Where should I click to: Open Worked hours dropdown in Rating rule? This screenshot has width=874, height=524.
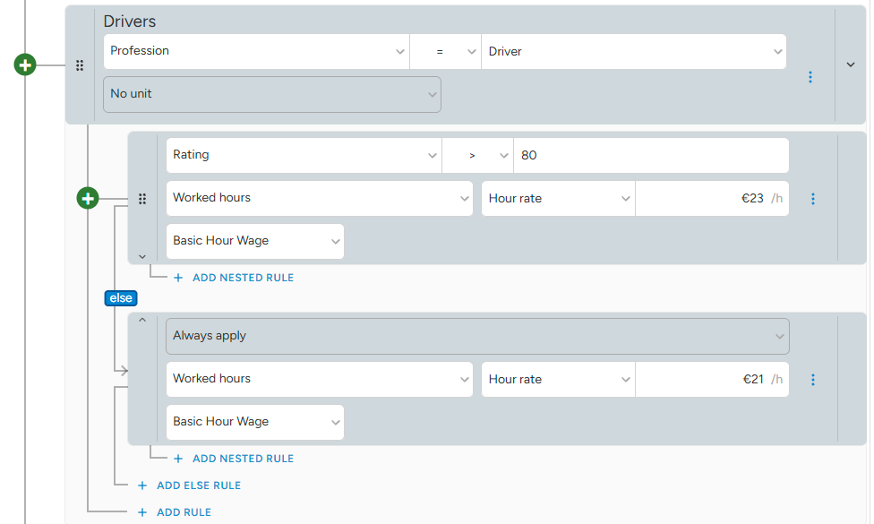320,199
